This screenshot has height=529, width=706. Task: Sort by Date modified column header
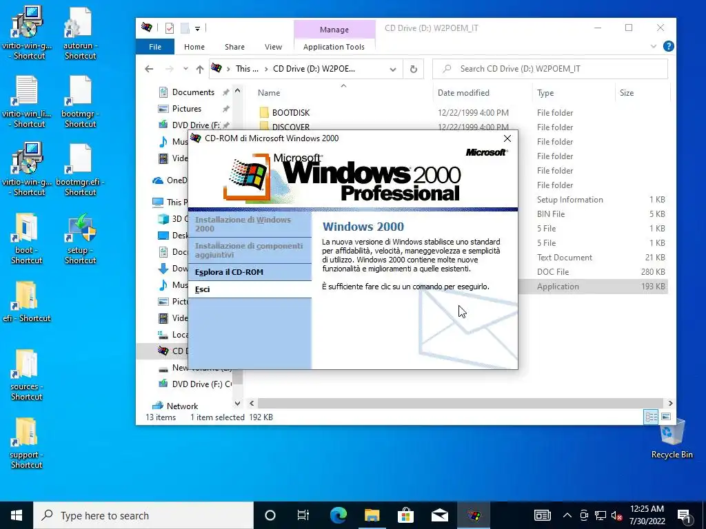tap(483, 93)
